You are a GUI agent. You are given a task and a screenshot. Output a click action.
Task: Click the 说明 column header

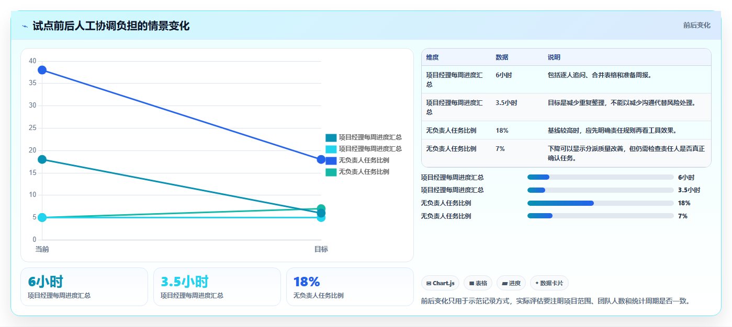pos(554,57)
